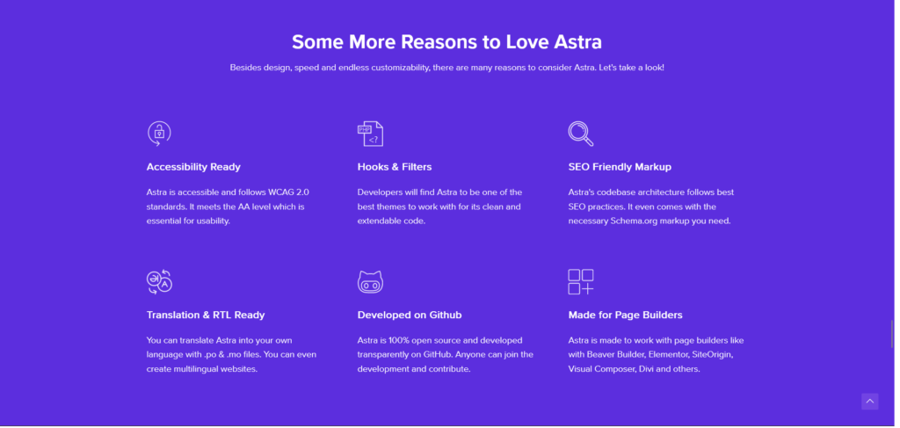The image size is (900, 428).
Task: Click the 'Accessibility Ready' heading
Action: [x=193, y=167]
